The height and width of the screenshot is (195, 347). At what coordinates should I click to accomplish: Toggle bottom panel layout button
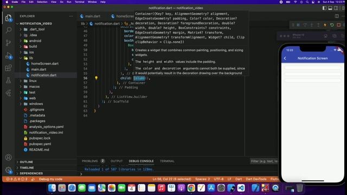pos(330,8)
